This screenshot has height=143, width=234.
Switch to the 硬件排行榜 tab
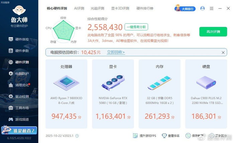tap(145, 8)
